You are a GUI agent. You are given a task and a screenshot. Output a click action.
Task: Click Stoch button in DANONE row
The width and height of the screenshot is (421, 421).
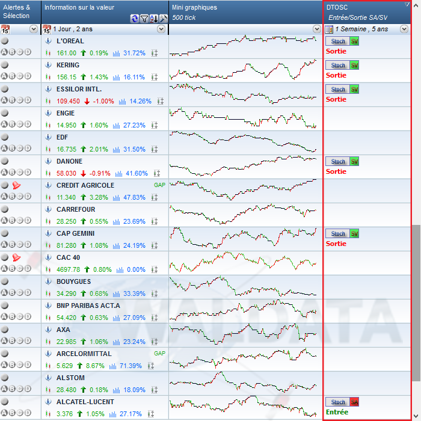click(338, 161)
